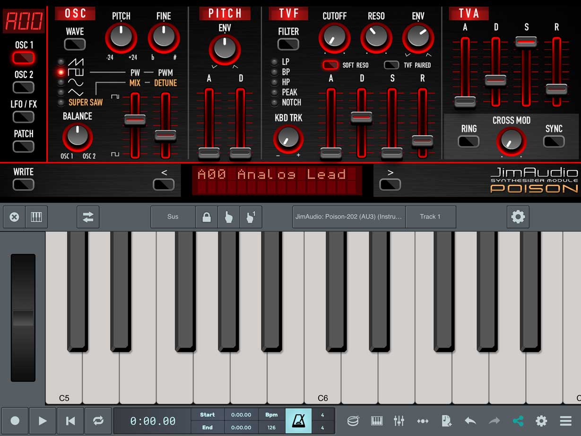This screenshot has width=581, height=436.
Task: Go to next patch with > button
Action: [x=390, y=184]
